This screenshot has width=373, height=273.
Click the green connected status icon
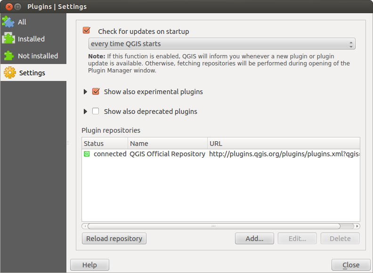coord(87,154)
